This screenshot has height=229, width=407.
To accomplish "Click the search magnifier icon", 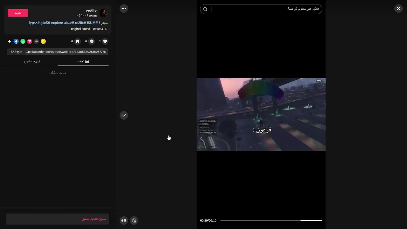I will [205, 9].
